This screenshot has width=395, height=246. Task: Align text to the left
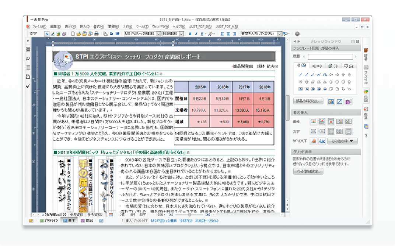222,34
